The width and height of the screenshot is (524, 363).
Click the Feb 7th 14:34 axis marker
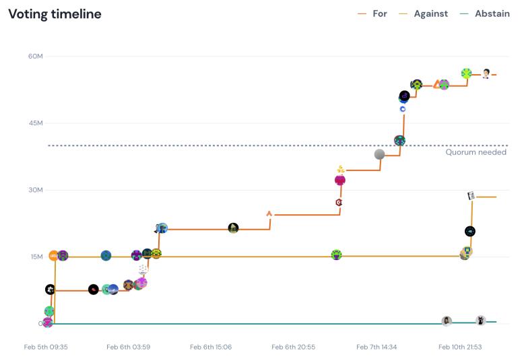point(376,347)
